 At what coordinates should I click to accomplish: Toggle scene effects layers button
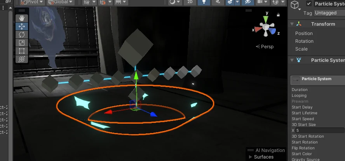pyautogui.click(x=230, y=2)
